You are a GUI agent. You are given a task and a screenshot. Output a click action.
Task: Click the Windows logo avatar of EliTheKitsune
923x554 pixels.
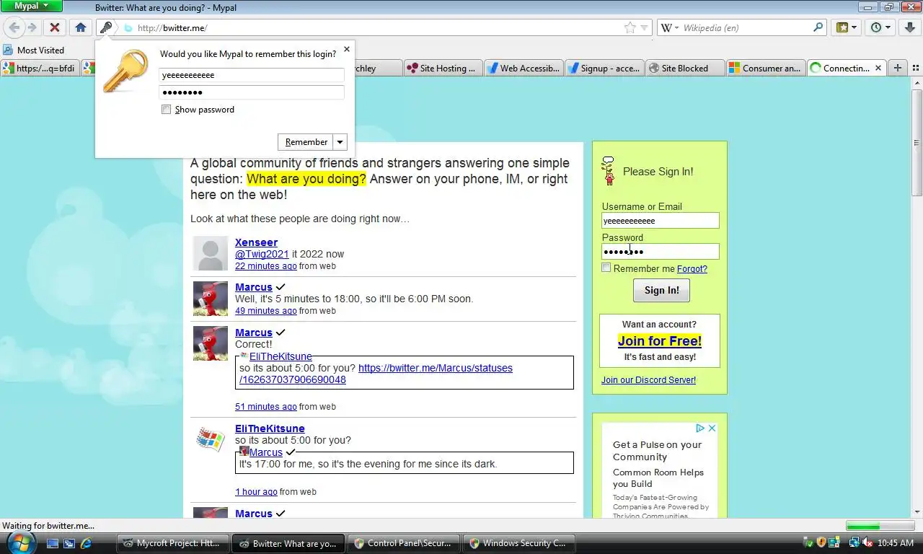click(210, 439)
